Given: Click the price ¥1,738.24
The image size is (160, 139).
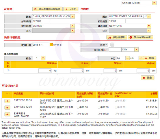Looking at the screenshot, I should pos(152,107).
